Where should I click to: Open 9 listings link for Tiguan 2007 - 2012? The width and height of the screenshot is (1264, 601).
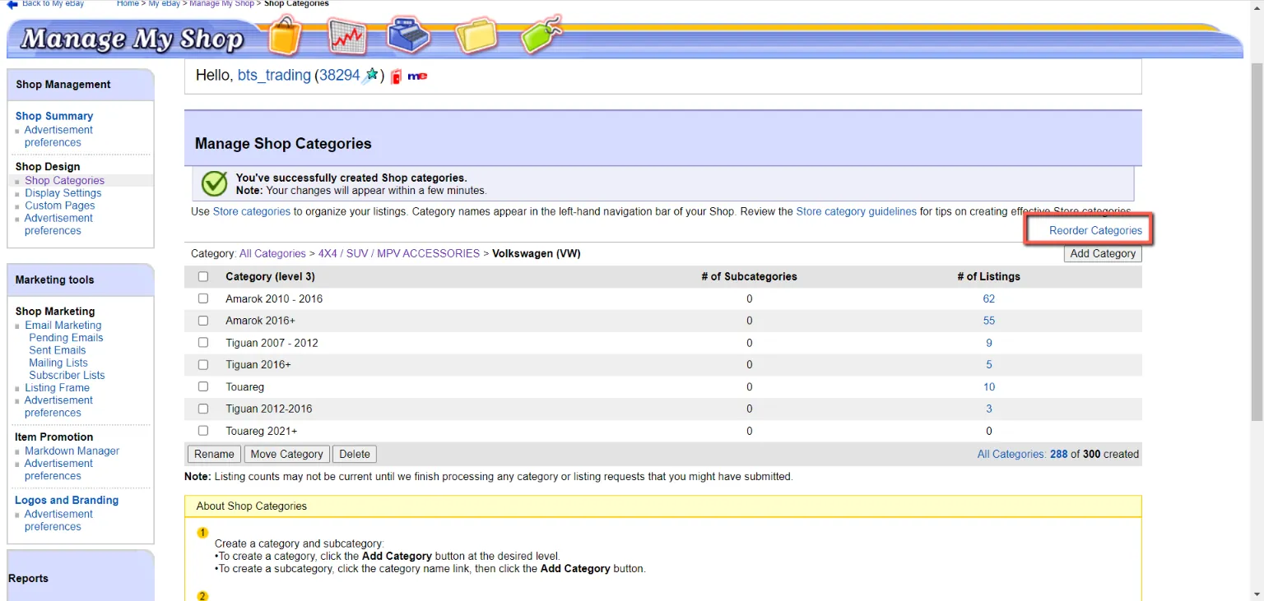pyautogui.click(x=989, y=343)
